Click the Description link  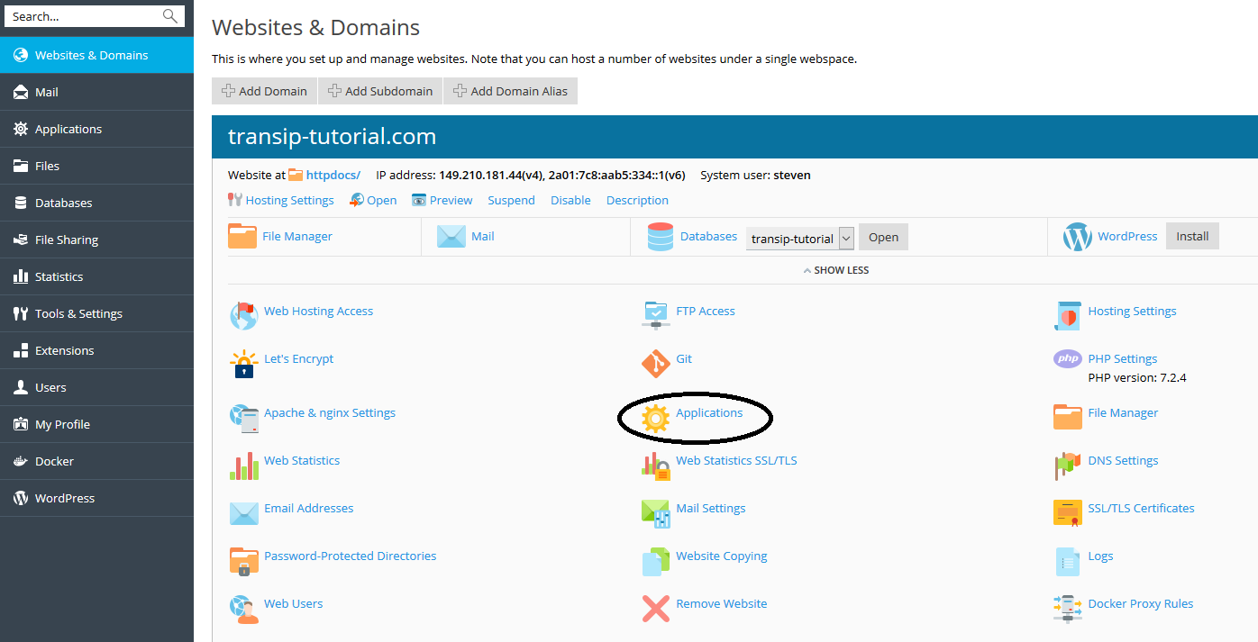(x=637, y=200)
